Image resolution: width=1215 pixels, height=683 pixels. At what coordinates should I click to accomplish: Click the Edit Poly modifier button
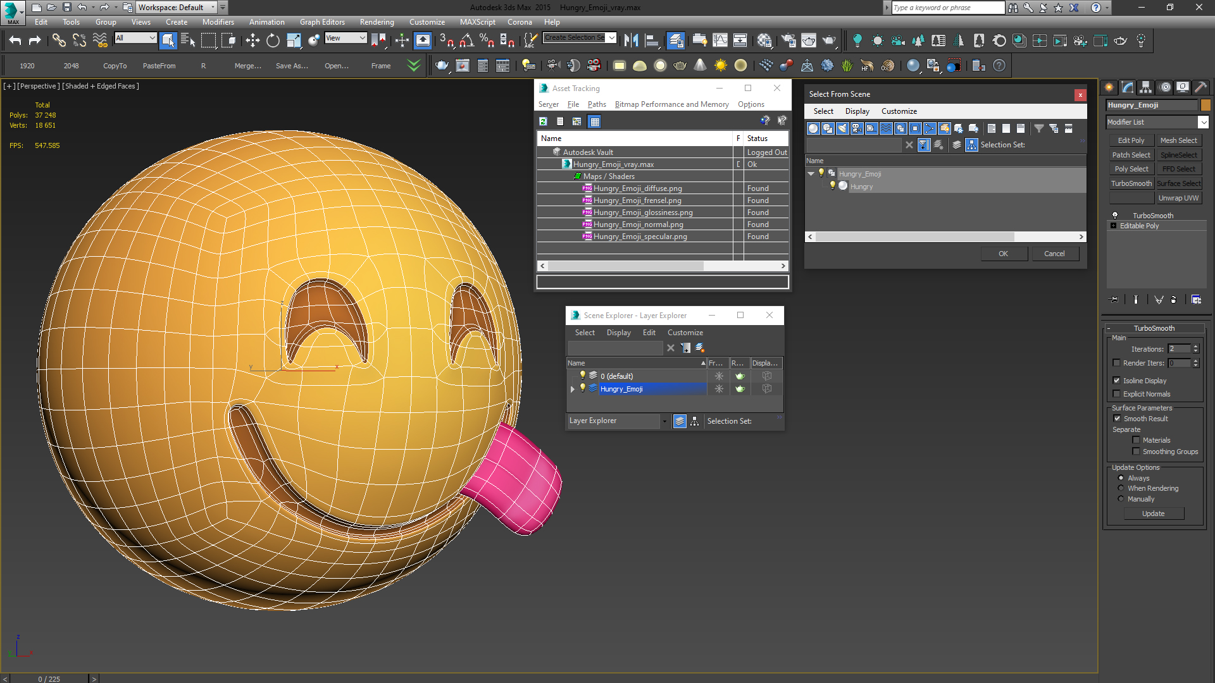[x=1131, y=140]
